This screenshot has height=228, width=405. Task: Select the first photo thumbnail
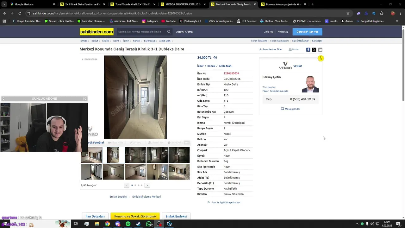point(91,155)
